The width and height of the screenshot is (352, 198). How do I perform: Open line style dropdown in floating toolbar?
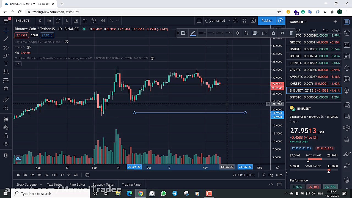(211, 33)
